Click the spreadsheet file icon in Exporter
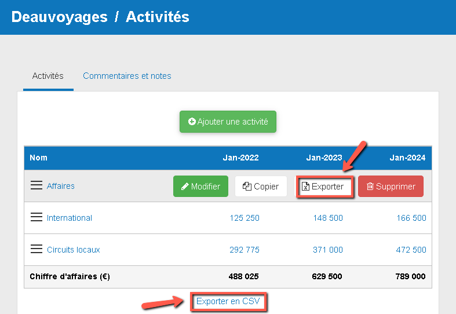 click(x=305, y=187)
